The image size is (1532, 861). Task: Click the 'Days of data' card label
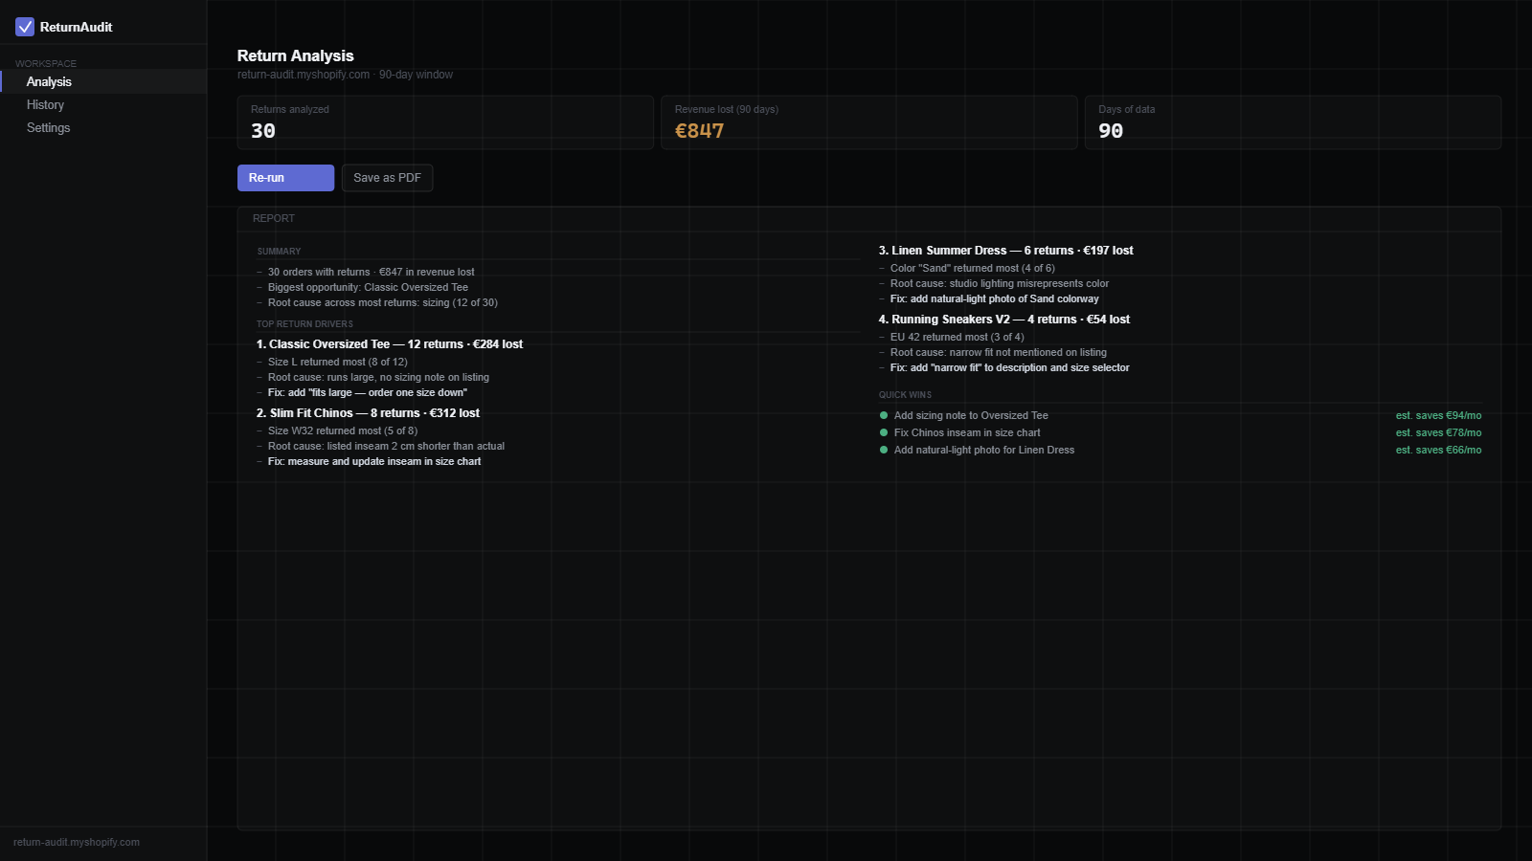[x=1127, y=109]
